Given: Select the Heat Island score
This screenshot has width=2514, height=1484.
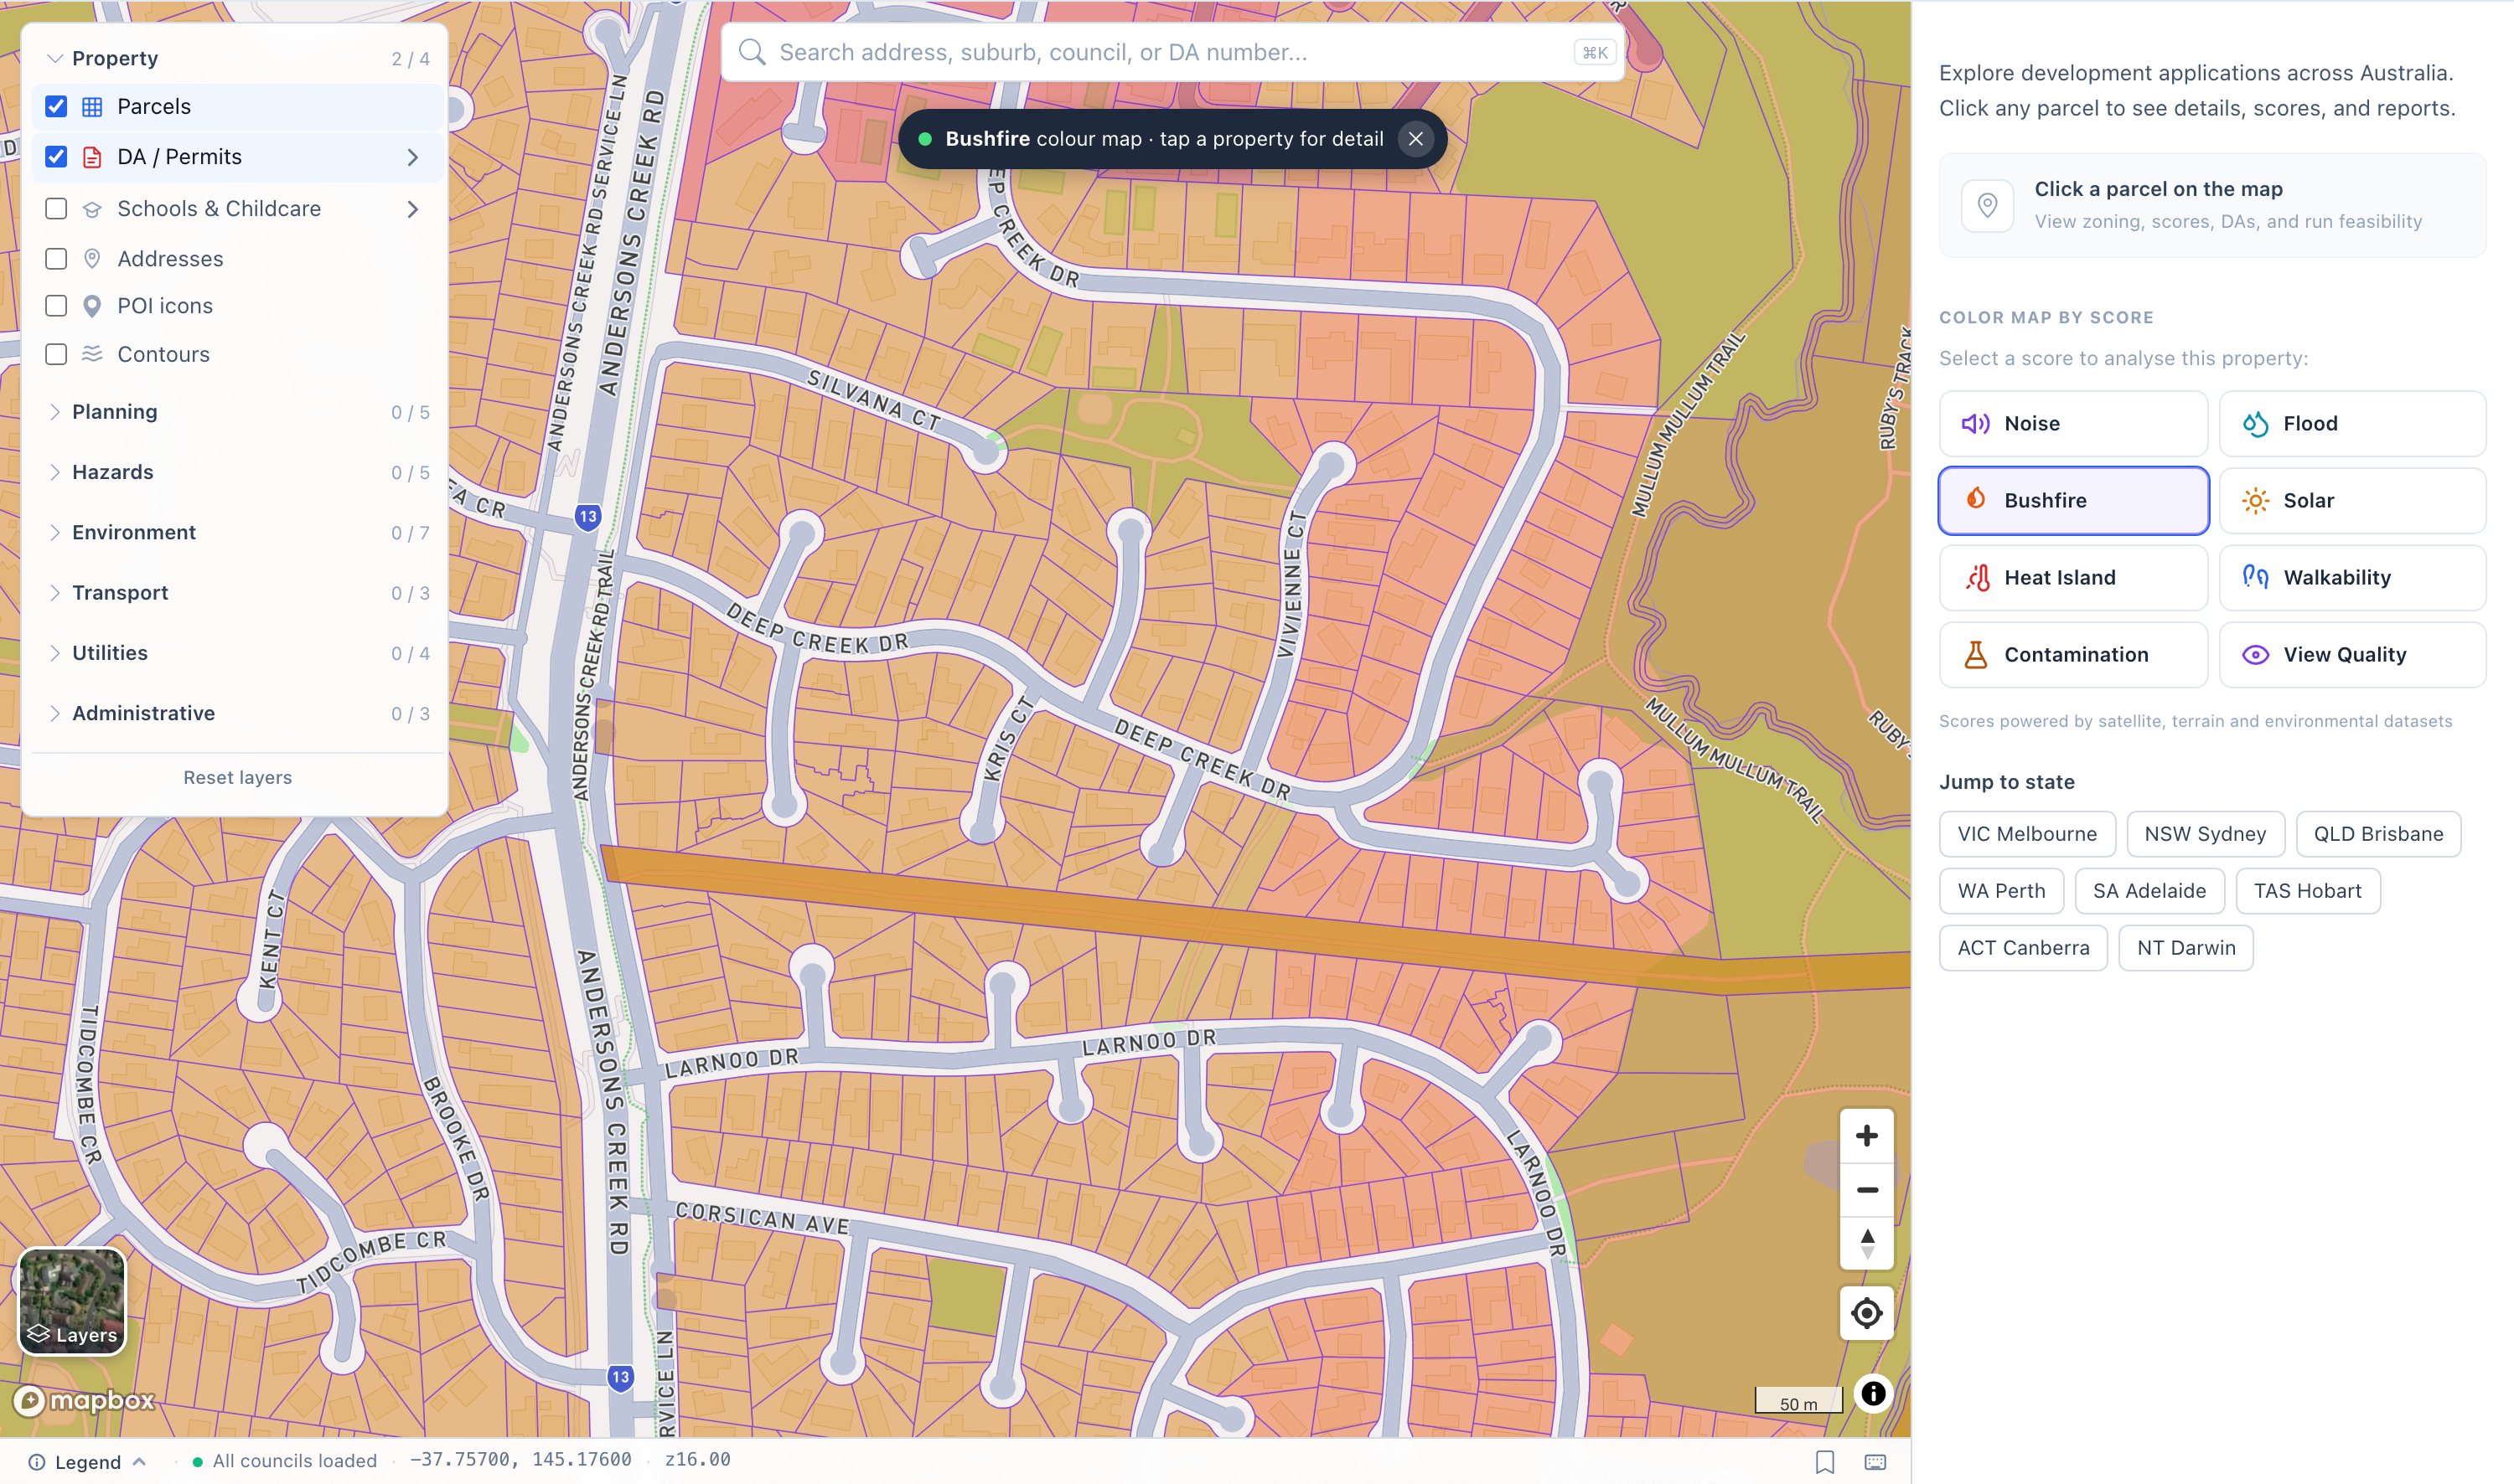Looking at the screenshot, I should [2073, 578].
